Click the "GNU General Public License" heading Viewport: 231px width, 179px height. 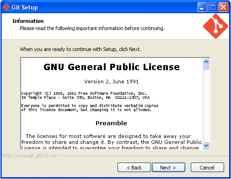coord(112,67)
